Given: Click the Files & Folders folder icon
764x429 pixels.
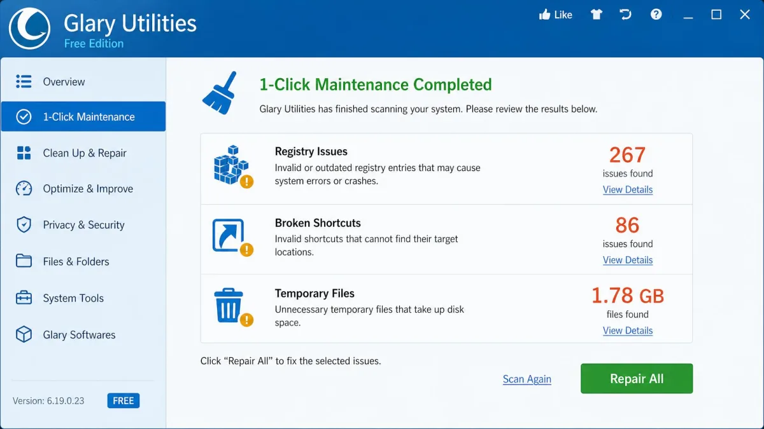Looking at the screenshot, I should [24, 261].
